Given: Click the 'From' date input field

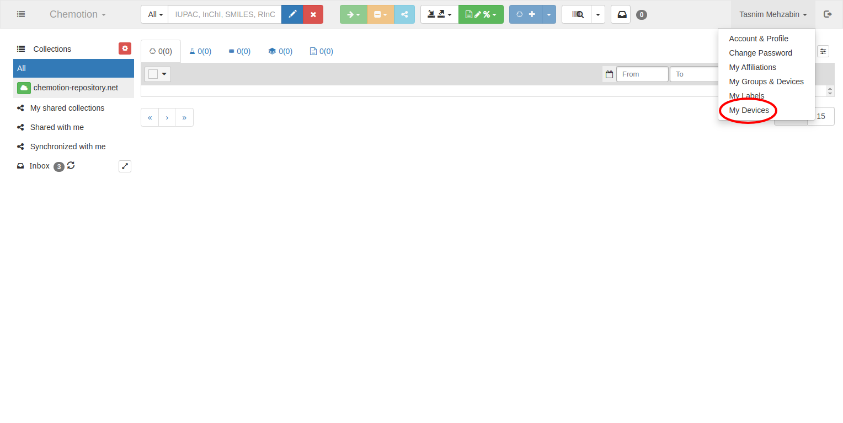Looking at the screenshot, I should tap(642, 74).
